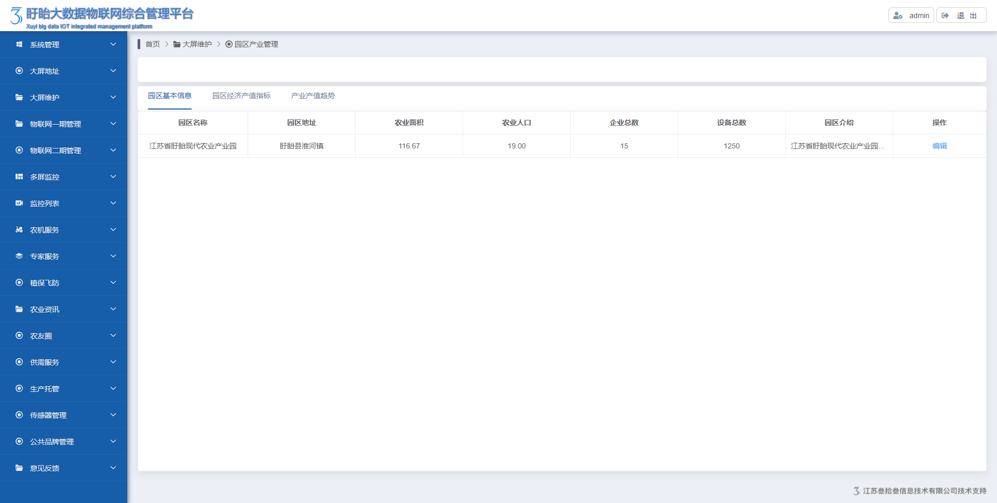997x503 pixels.
Task: Click the layers icon beside 专家服务
Action: click(x=19, y=256)
